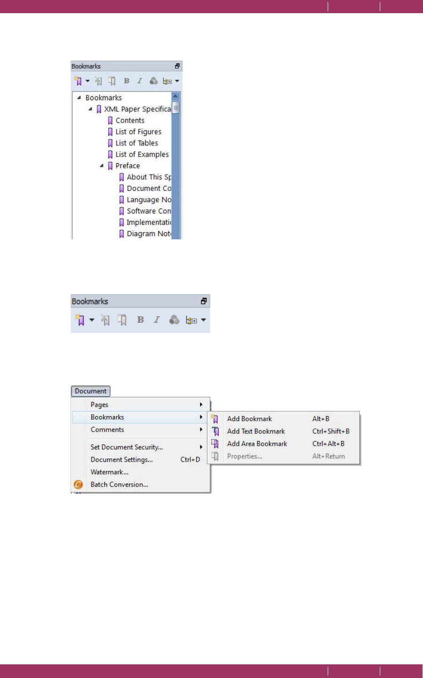Image resolution: width=423 pixels, height=678 pixels.
Task: Choose Batch Conversion menu entry
Action: [141, 485]
